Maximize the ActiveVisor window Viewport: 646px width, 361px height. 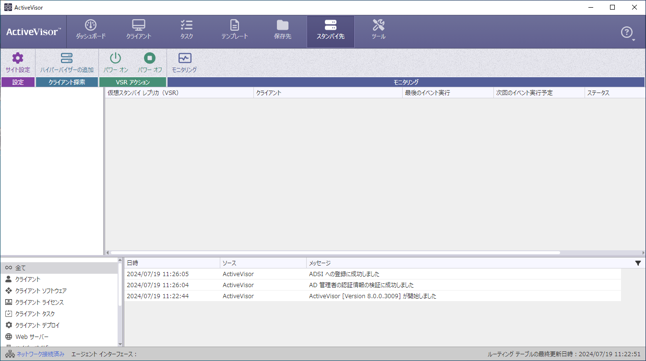click(612, 7)
